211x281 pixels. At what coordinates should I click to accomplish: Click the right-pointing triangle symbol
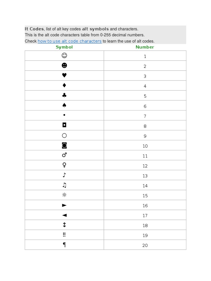click(x=64, y=205)
